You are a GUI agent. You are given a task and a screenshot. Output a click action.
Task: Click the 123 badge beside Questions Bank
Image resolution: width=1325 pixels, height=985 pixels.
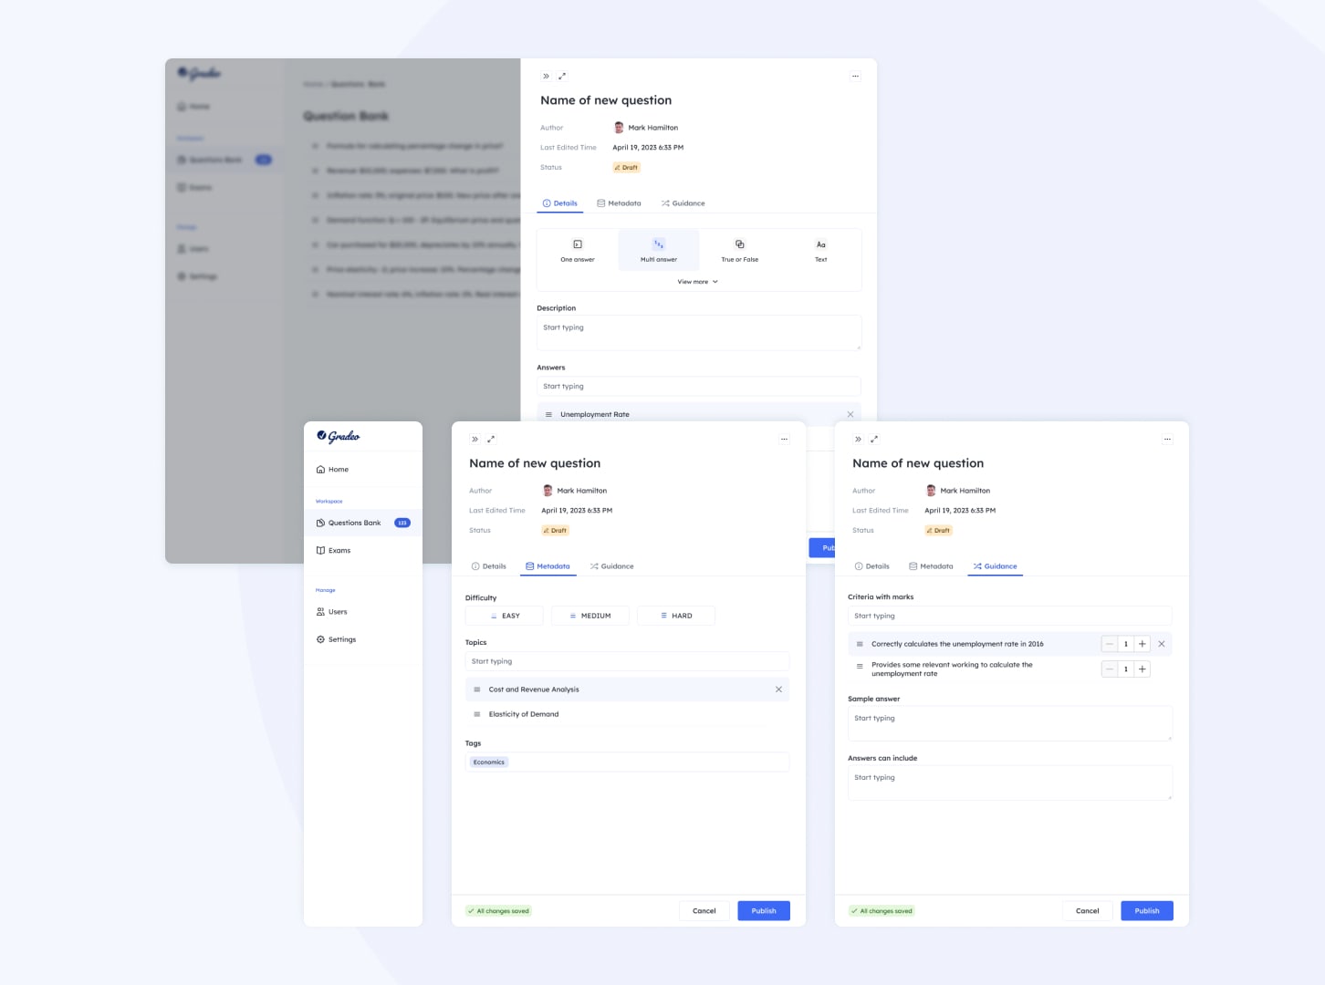pyautogui.click(x=402, y=523)
